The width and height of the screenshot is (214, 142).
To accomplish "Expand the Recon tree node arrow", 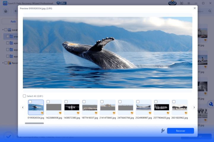I will (3, 63).
